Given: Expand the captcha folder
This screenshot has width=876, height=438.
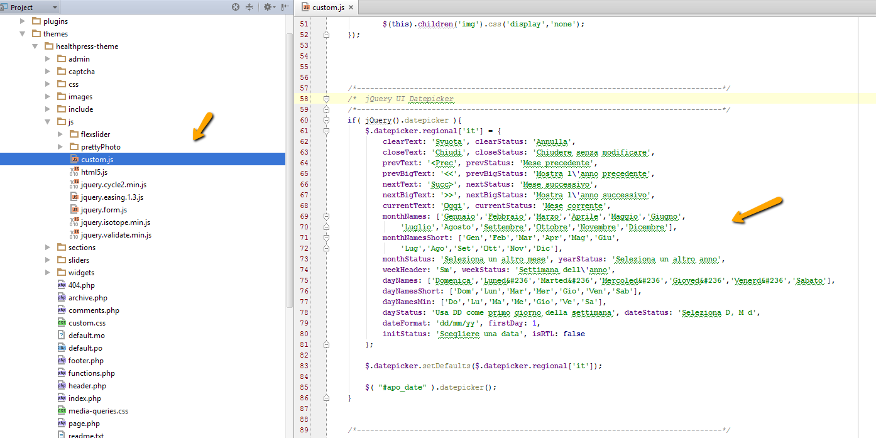Looking at the screenshot, I should coord(48,72).
